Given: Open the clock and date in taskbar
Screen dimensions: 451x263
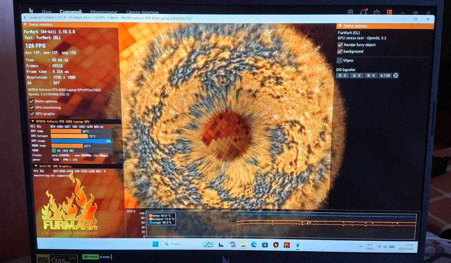Looking at the screenshot, I should coord(406,247).
